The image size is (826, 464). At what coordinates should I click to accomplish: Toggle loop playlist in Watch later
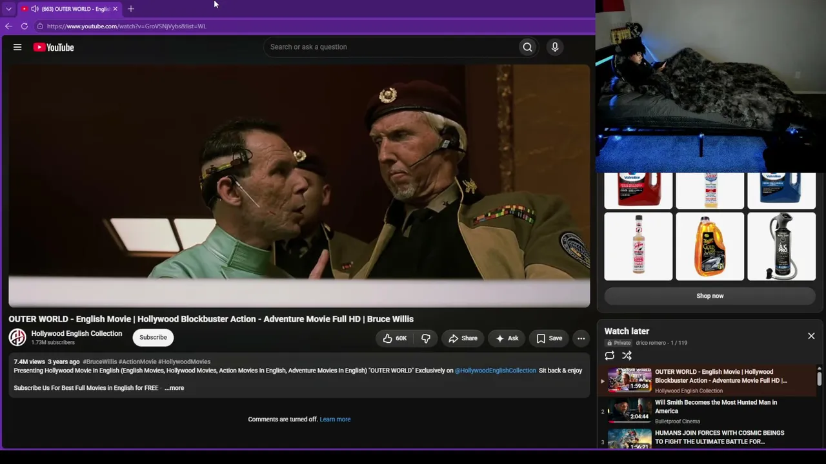point(609,356)
